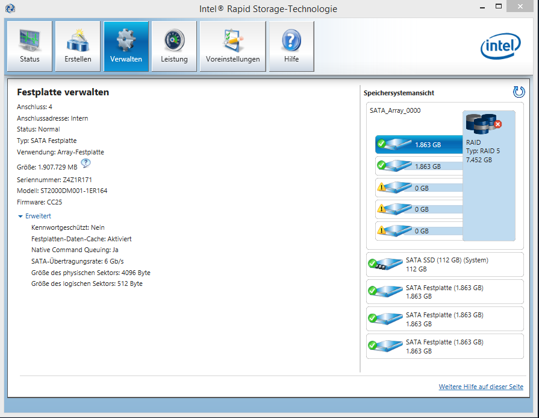Click 'Verwendung: Array-Festplatte' text
The height and width of the screenshot is (418, 539).
tap(60, 152)
